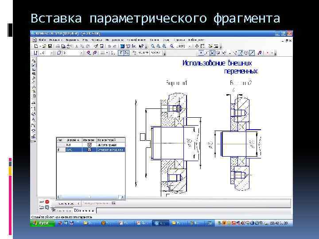Image resolution: width=319 pixels, height=239 pixels.
Task: Click the system clock in tray
Action: pos(279,223)
